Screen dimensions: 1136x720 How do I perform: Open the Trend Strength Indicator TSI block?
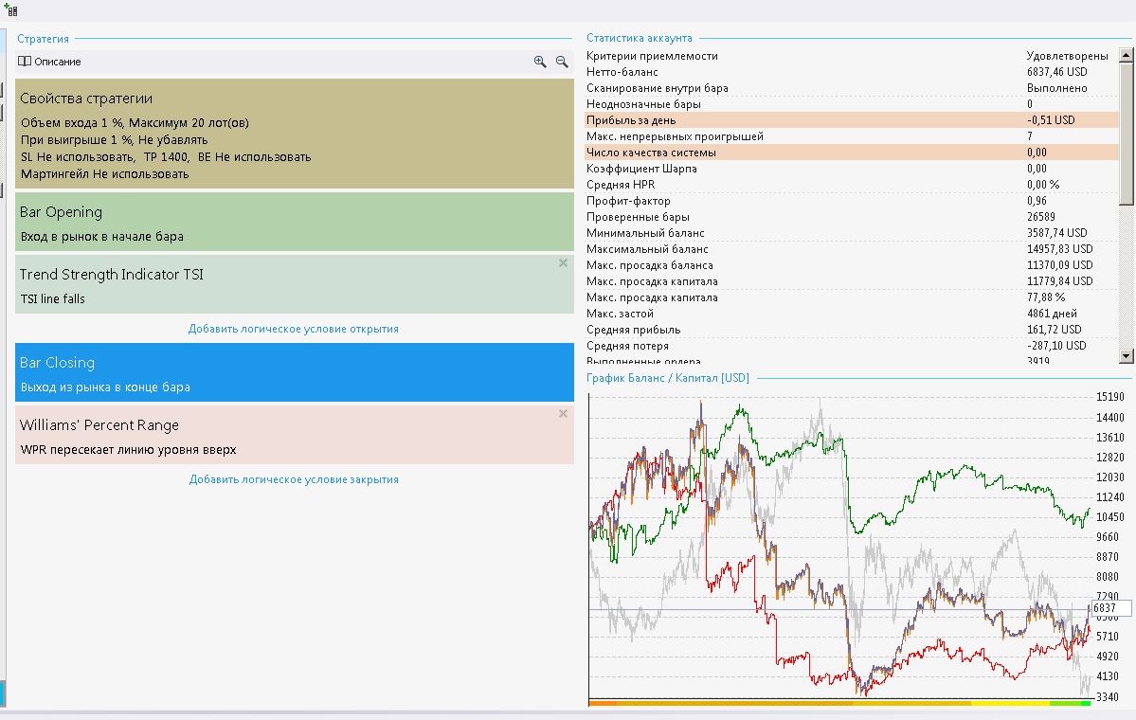(x=294, y=284)
